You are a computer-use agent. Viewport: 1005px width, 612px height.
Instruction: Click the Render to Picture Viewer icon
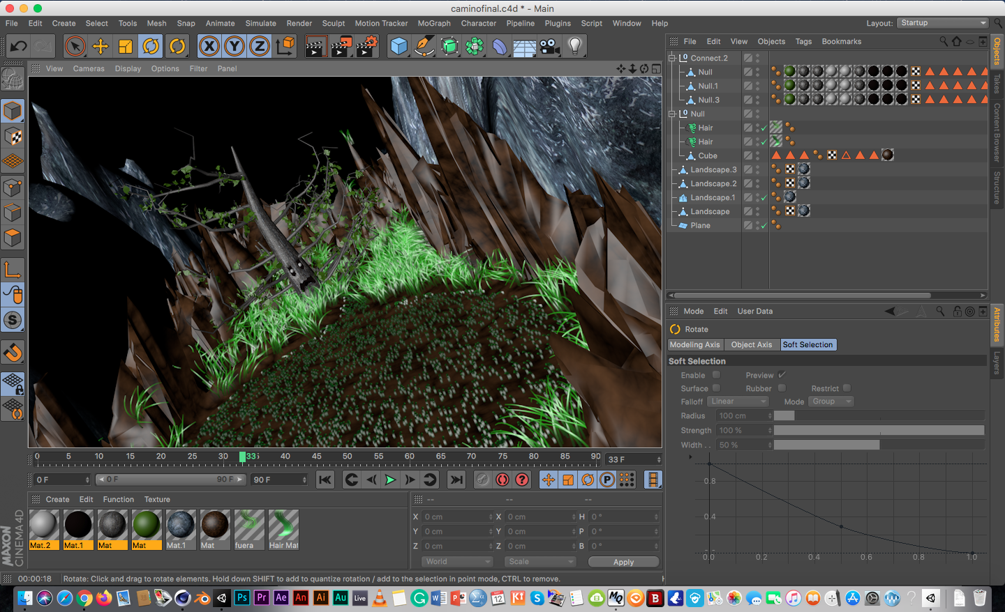[x=341, y=47]
